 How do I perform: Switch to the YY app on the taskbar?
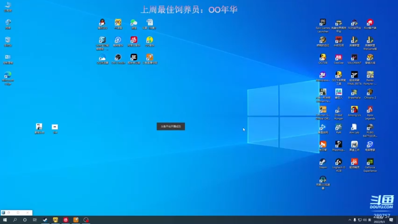coord(55,220)
